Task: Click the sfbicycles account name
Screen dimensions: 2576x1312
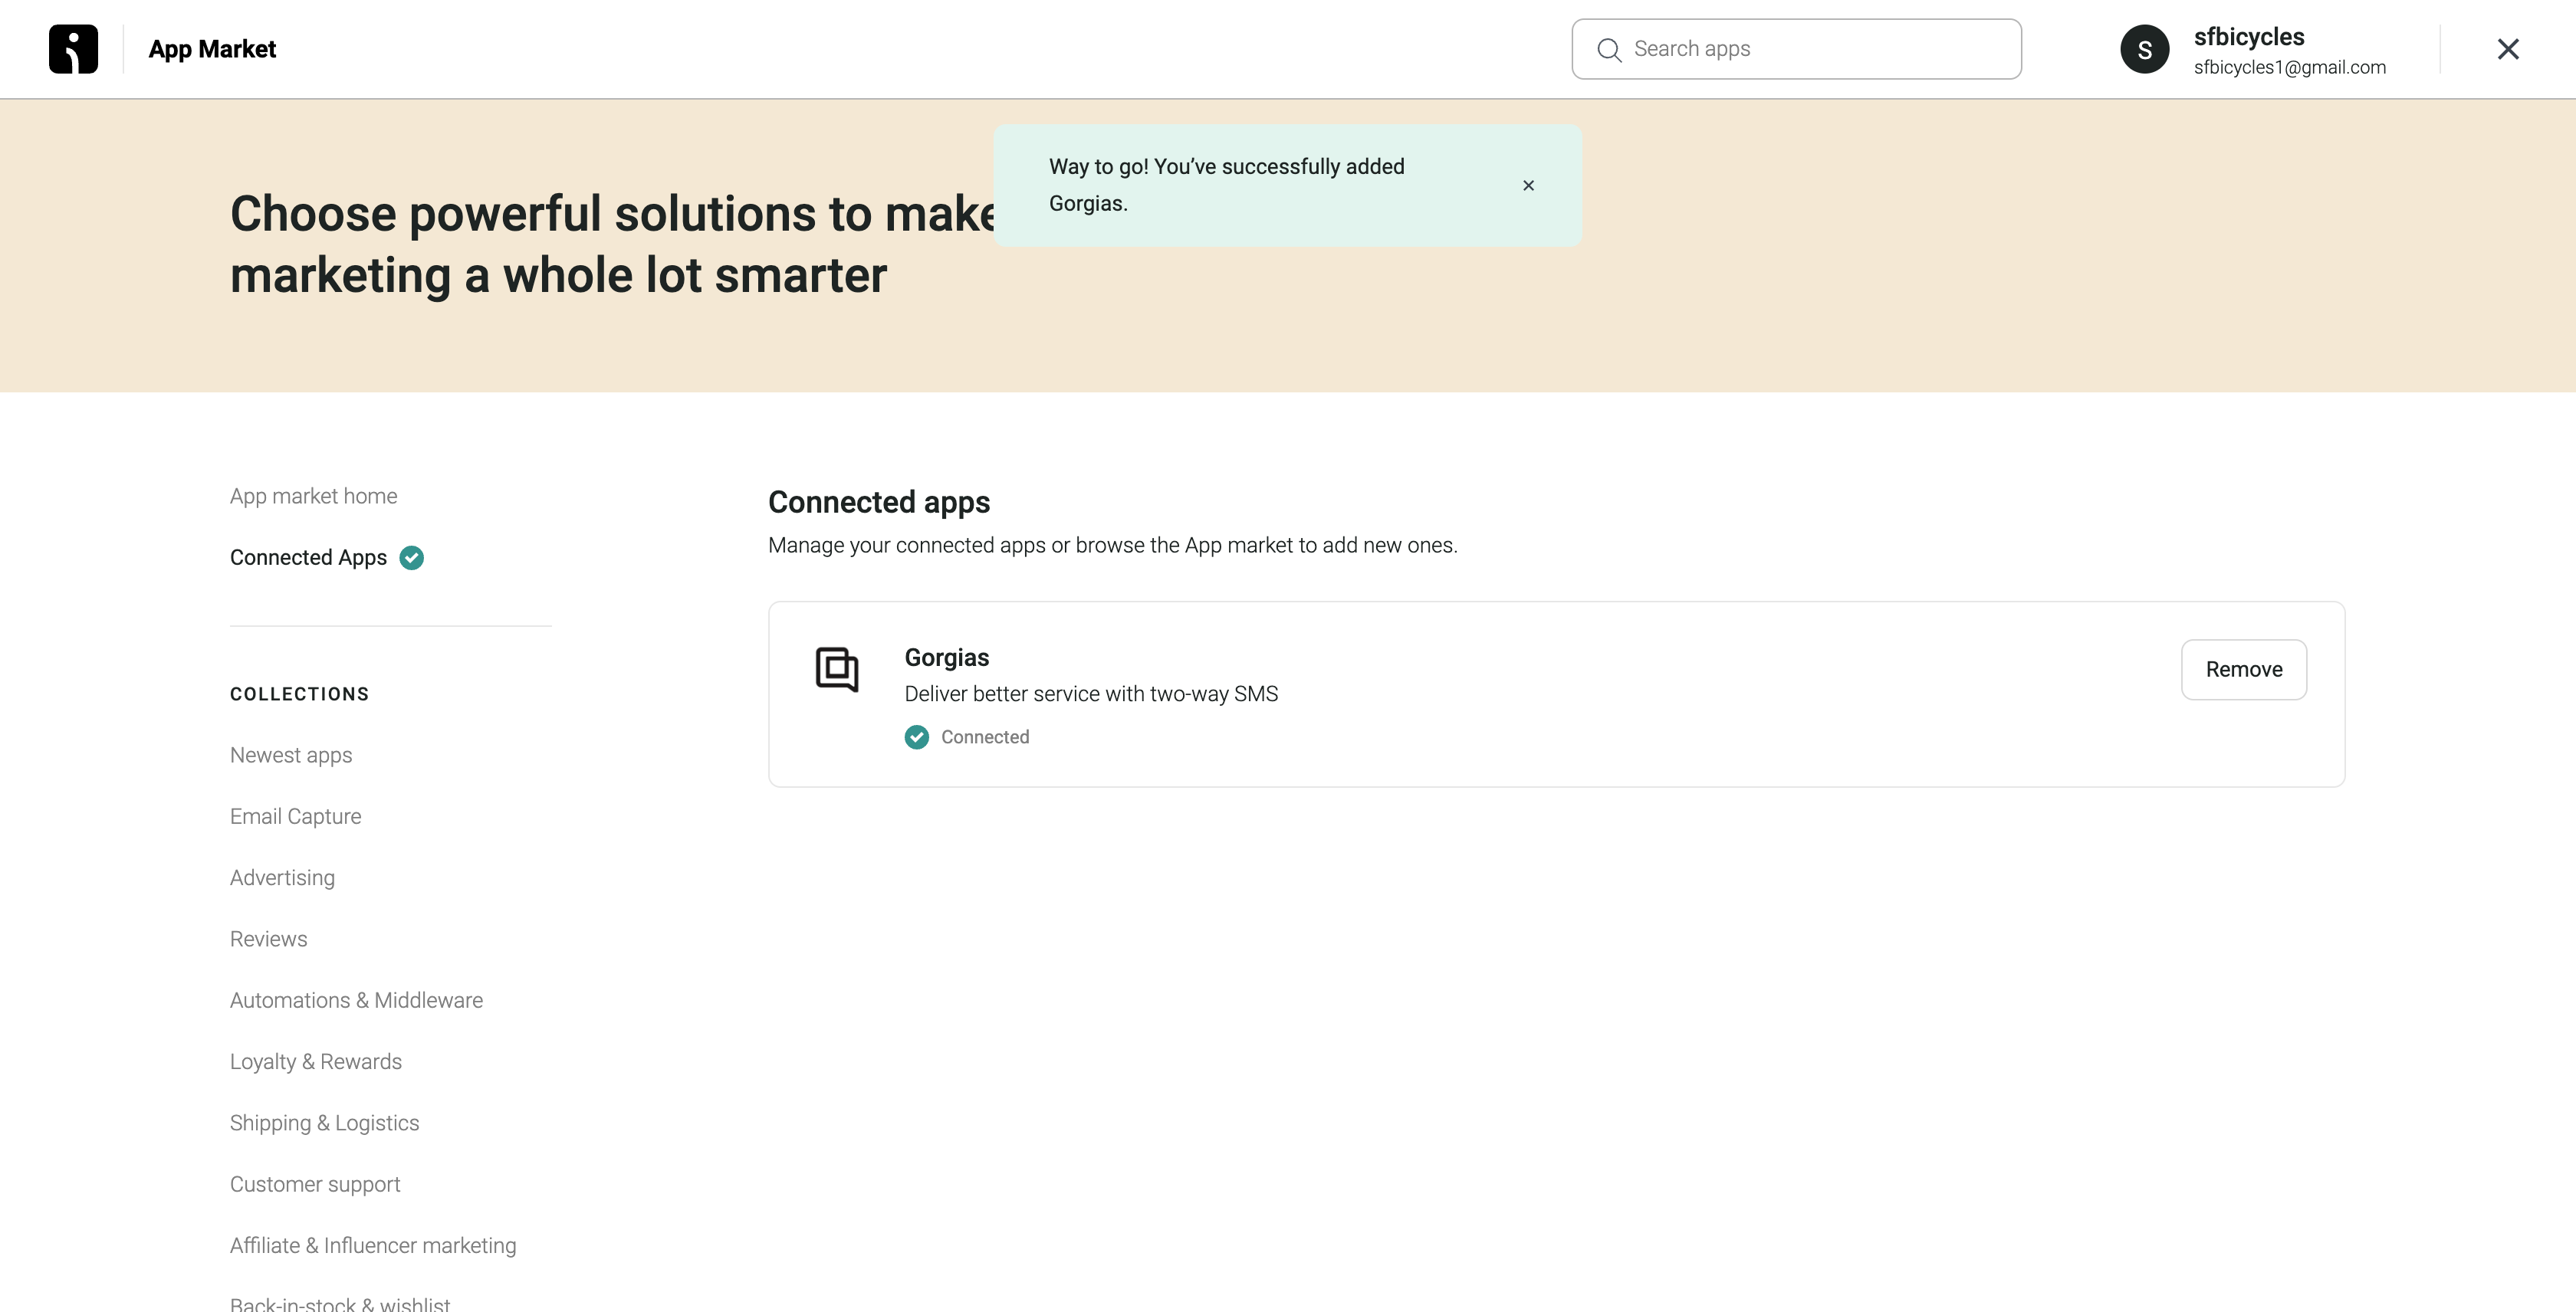Action: 2248,37
